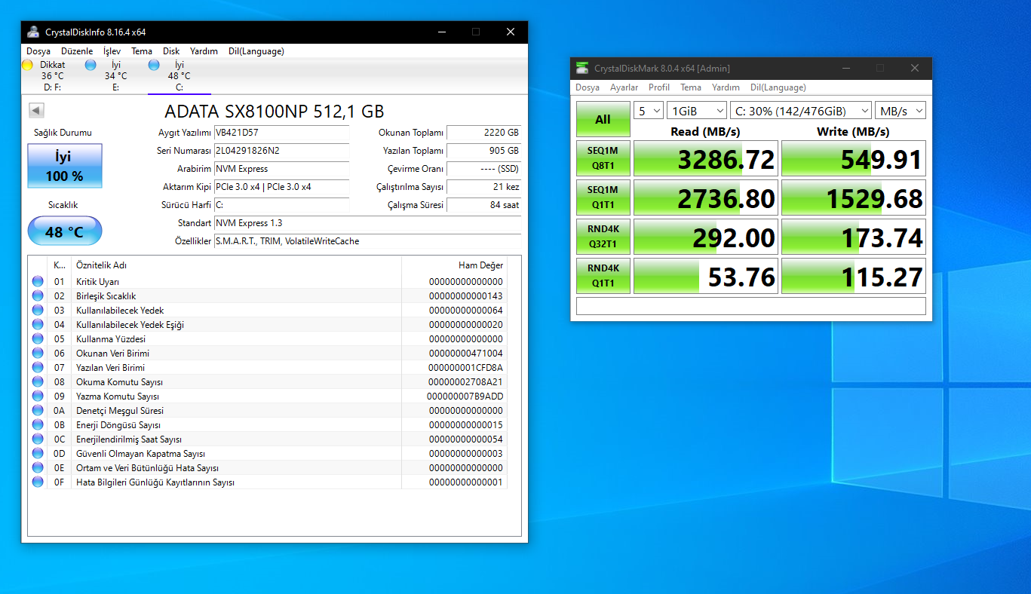Click the CrystalDiskInfo title bar icon
The height and width of the screenshot is (594, 1031).
[34, 32]
